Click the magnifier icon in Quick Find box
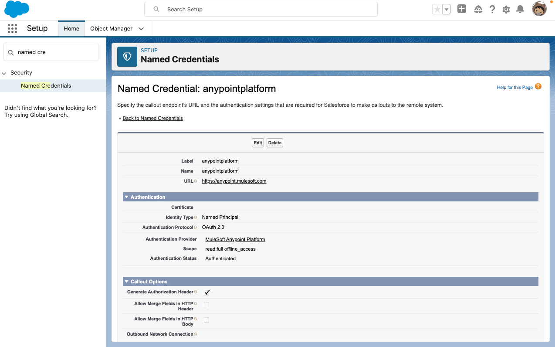Viewport: 555px width, 347px height. coord(11,52)
